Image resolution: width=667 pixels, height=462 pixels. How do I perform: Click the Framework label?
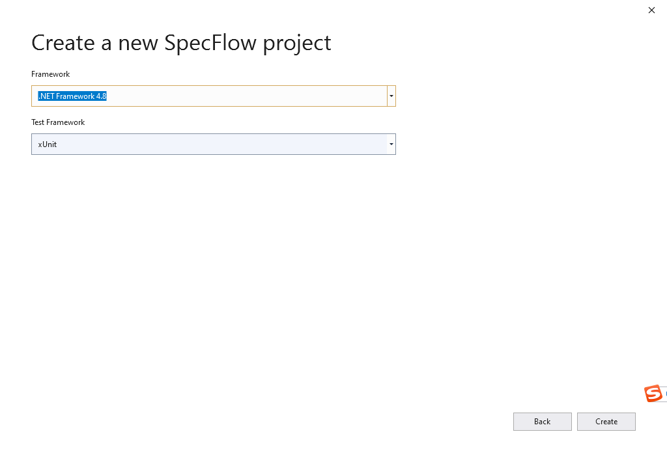(50, 74)
